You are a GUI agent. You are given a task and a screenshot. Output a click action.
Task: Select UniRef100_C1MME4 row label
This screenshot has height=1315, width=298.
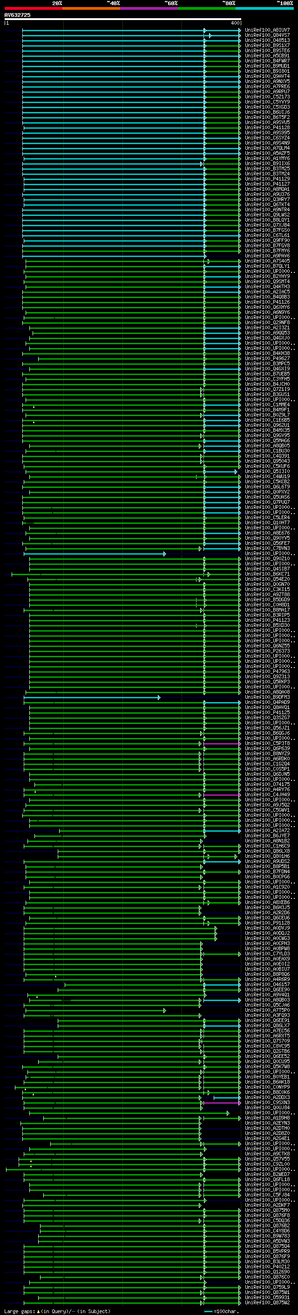[267, 404]
